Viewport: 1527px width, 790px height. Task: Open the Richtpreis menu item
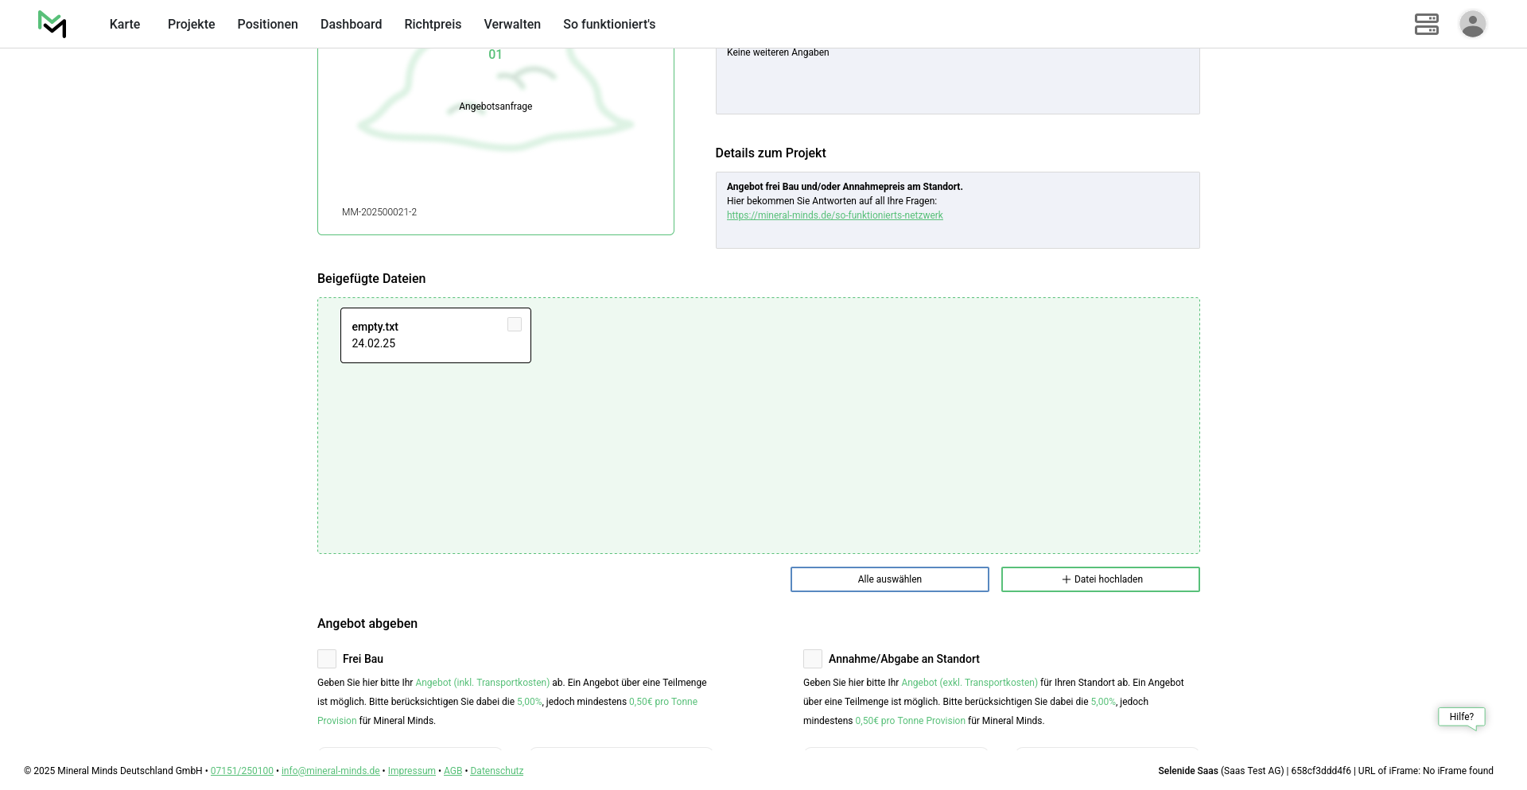click(x=433, y=25)
